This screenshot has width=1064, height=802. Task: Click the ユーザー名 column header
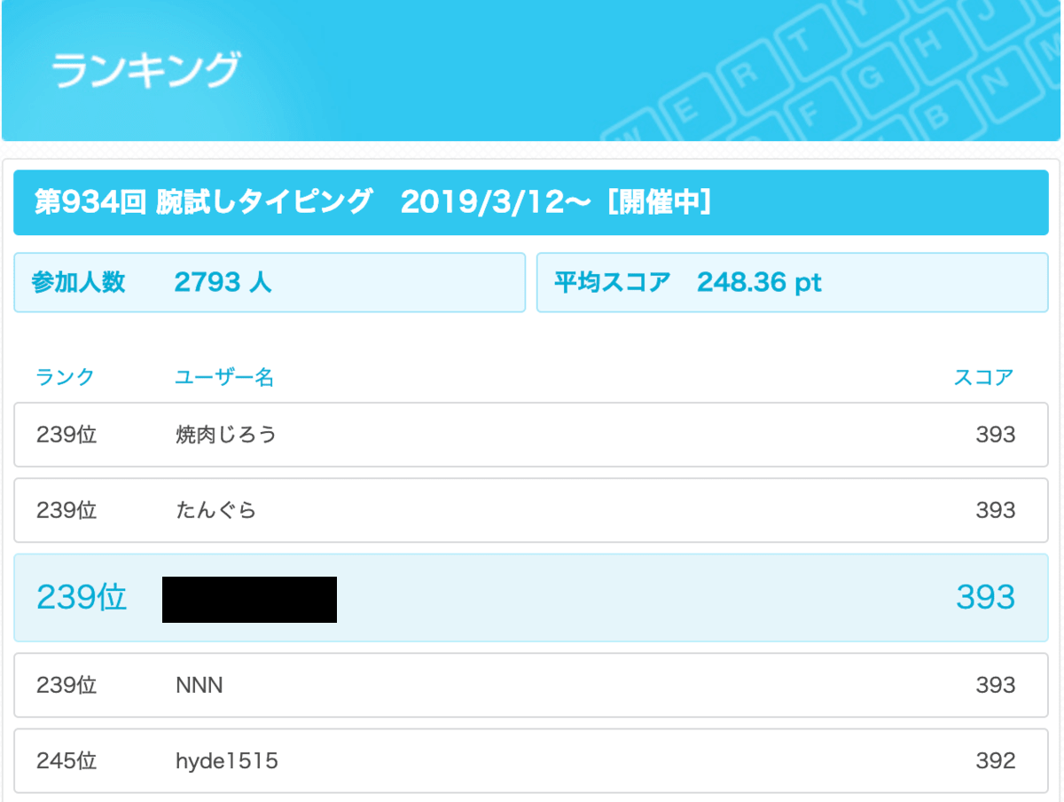[x=224, y=377]
